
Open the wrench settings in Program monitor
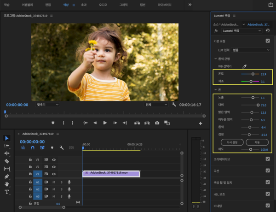tap(174, 105)
